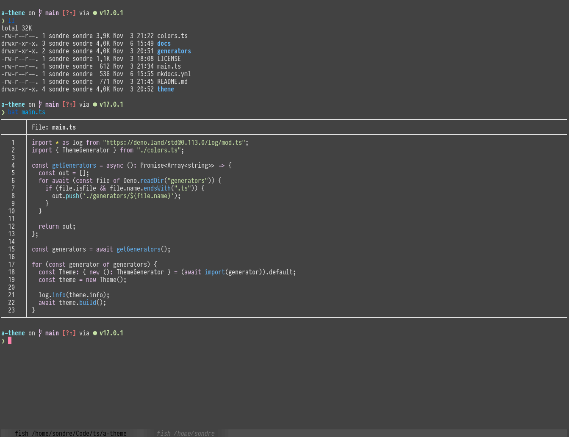Click line number 17 in the bat output
The image size is (569, 437).
coord(11,265)
